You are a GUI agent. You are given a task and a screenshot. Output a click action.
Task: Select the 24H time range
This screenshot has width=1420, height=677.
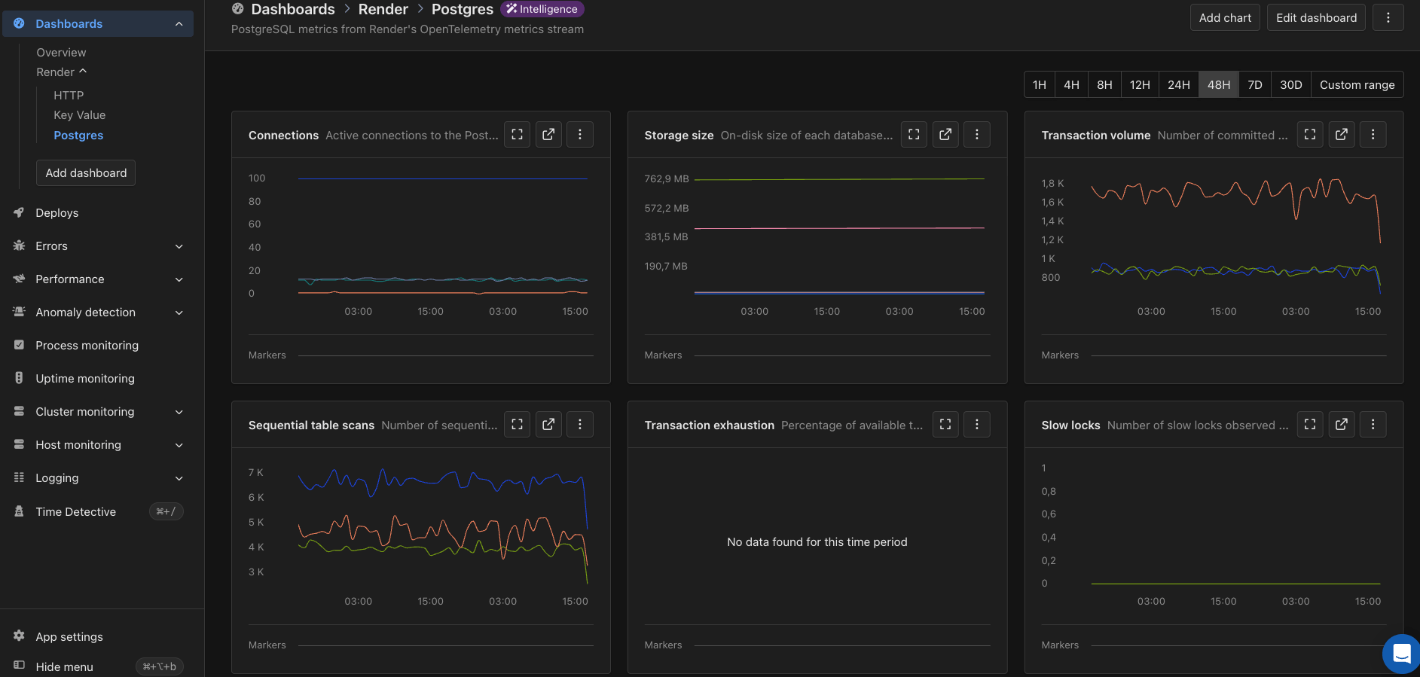coord(1179,84)
